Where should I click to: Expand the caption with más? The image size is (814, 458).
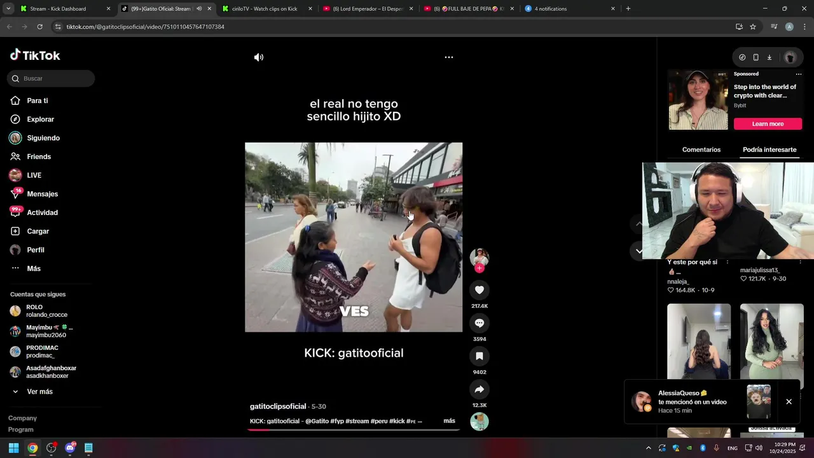click(x=449, y=421)
